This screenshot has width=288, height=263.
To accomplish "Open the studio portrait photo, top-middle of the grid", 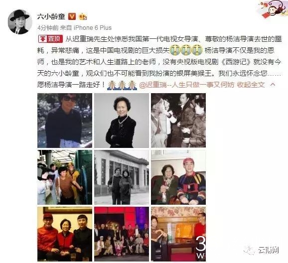I will (122, 121).
